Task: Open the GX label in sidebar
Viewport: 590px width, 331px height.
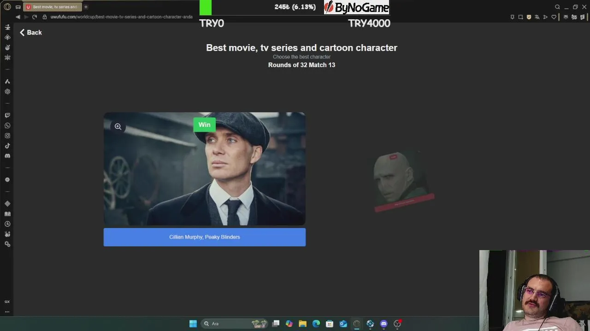Action: pos(7,302)
